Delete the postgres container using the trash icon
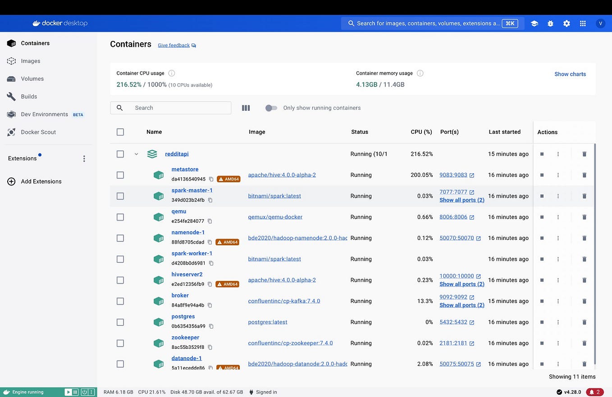The width and height of the screenshot is (612, 397). coord(584,322)
